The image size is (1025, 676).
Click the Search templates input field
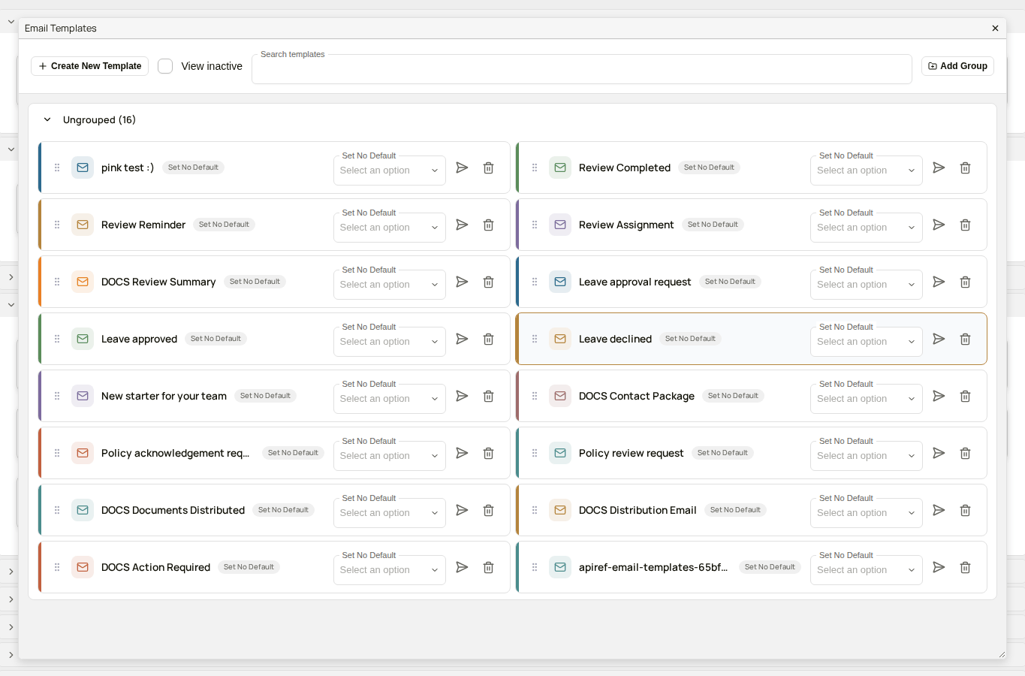pos(582,69)
